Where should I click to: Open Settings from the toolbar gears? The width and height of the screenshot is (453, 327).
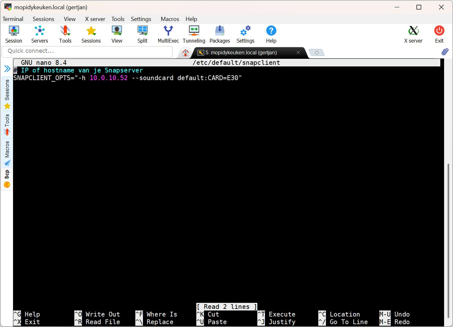(x=245, y=34)
